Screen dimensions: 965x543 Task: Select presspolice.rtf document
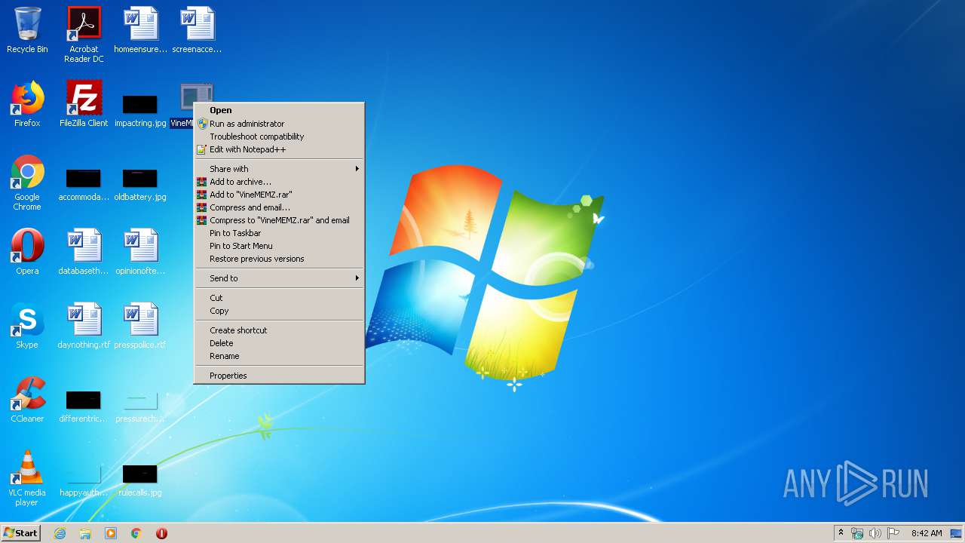[140, 326]
